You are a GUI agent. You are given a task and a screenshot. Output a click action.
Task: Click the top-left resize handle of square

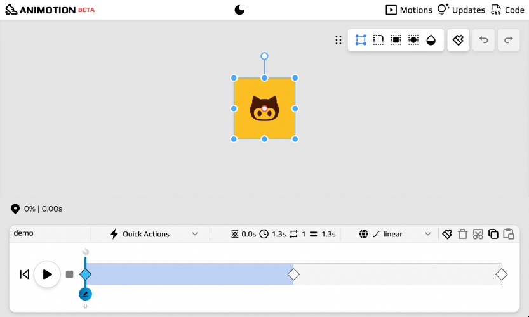pyautogui.click(x=234, y=78)
